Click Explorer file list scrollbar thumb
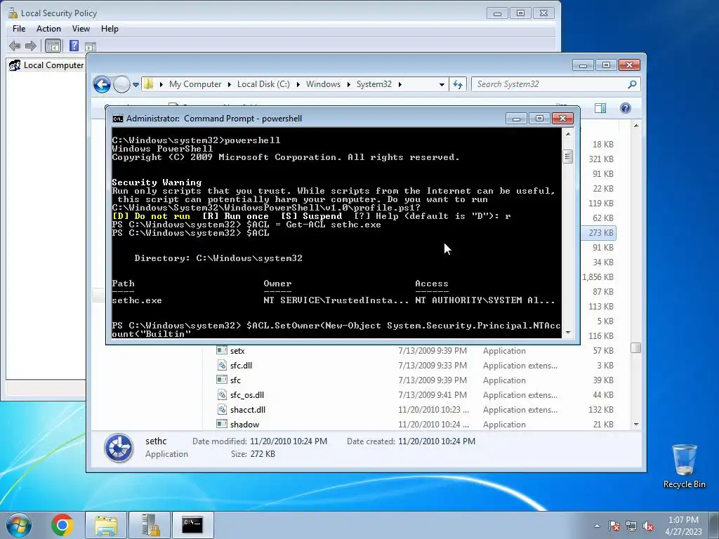The height and width of the screenshot is (539, 719). coord(635,348)
